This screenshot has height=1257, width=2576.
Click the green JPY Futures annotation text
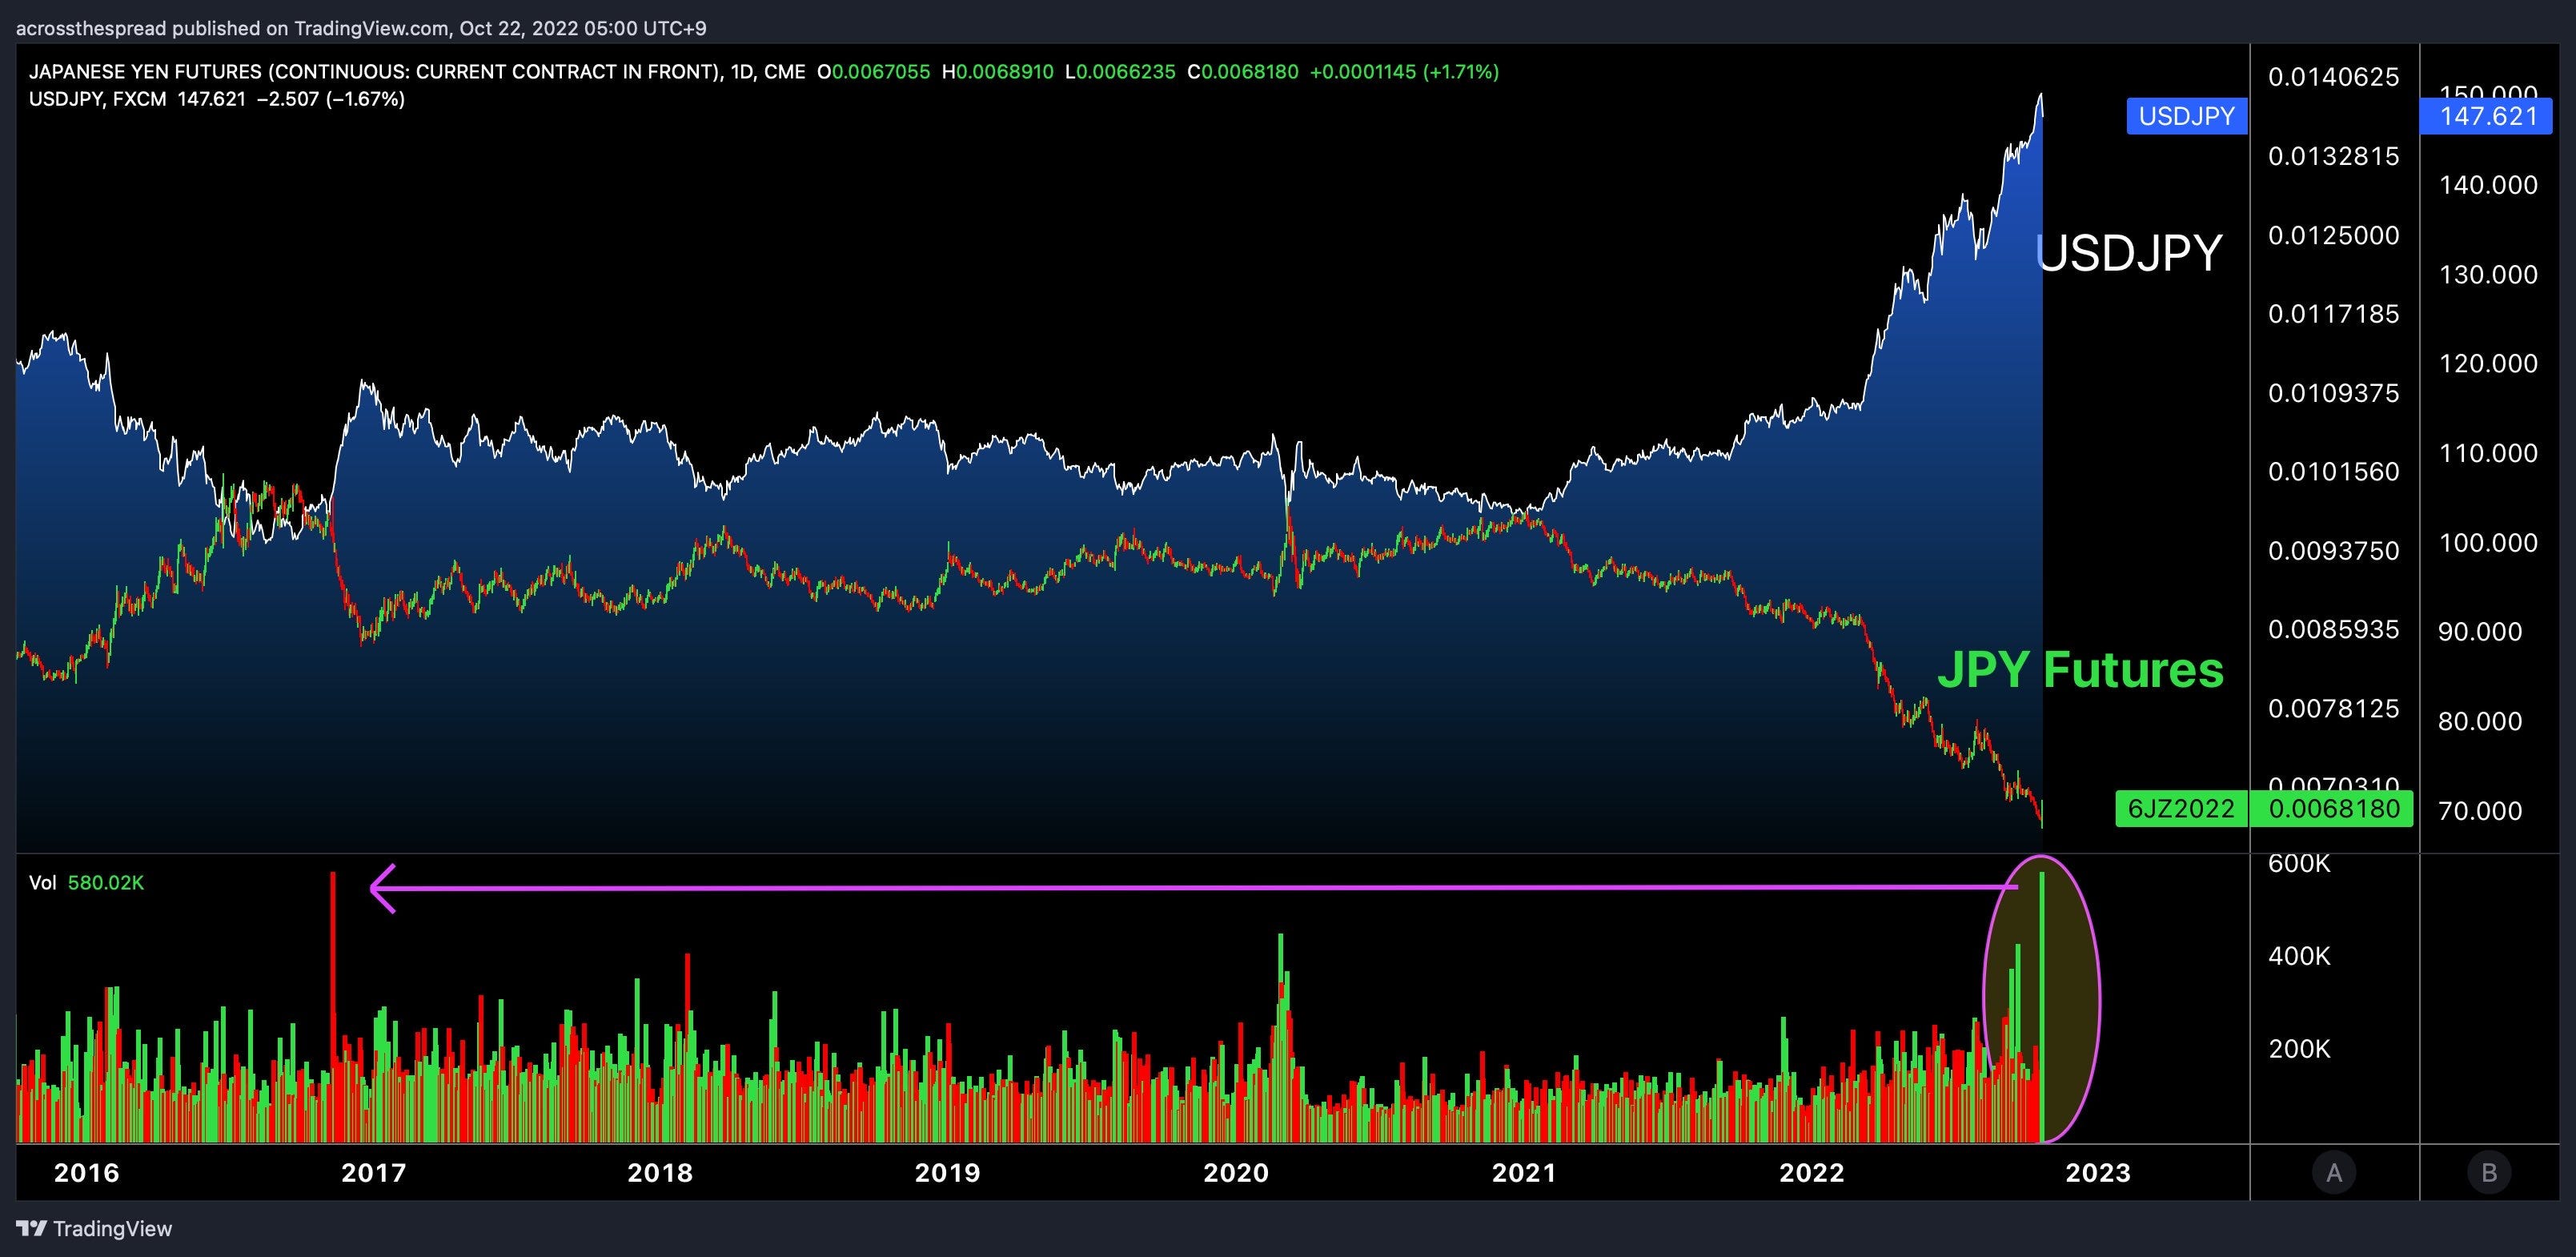2081,669
